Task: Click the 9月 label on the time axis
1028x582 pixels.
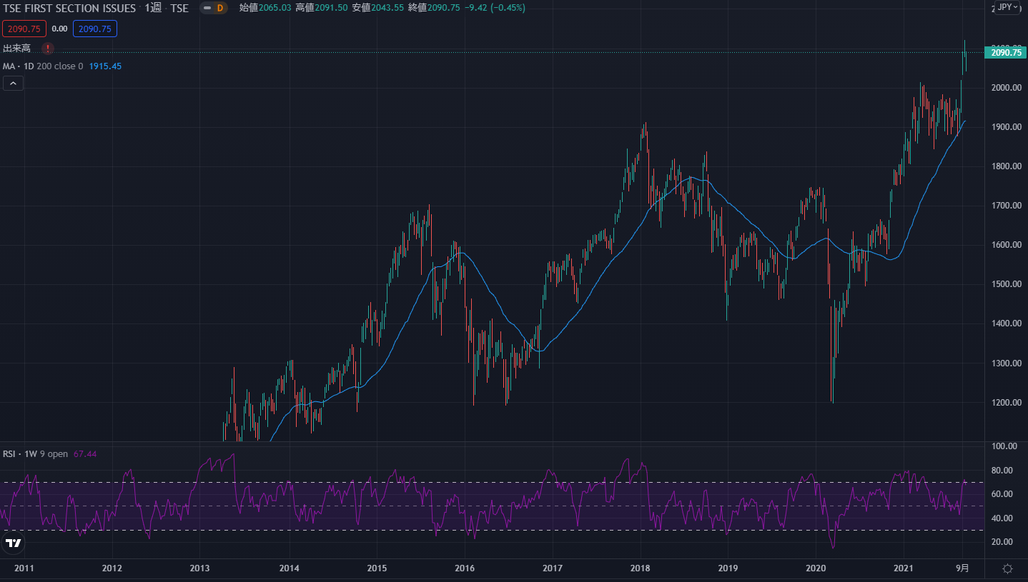Action: 963,568
